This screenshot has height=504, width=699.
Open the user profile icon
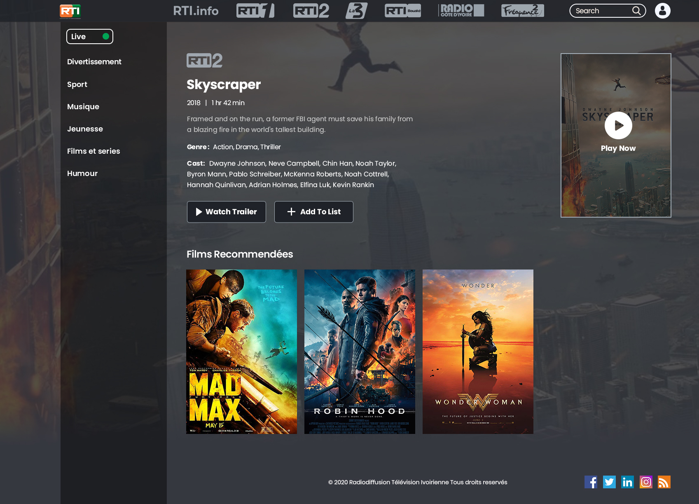662,11
